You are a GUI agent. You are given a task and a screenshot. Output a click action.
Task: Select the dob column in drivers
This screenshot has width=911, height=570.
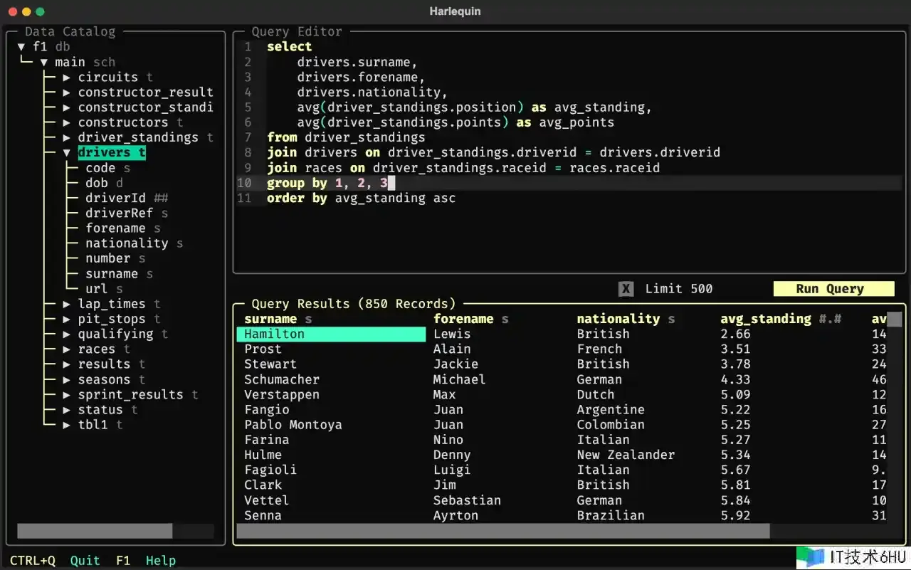tap(104, 183)
